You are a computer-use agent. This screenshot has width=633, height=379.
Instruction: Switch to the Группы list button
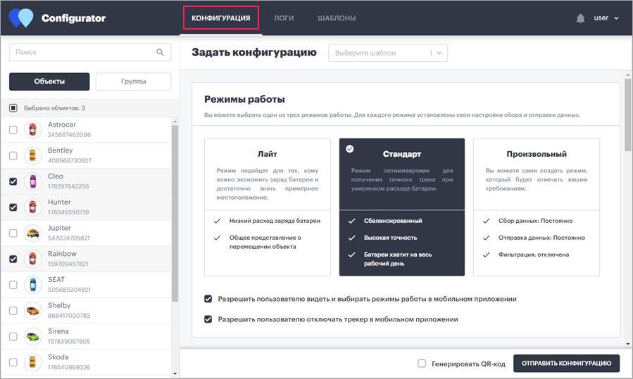pos(133,82)
